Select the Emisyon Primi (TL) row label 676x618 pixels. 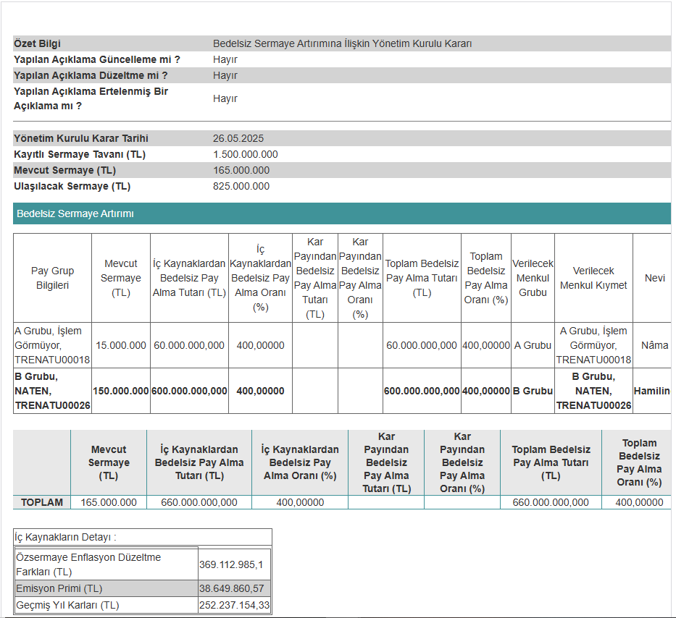(x=59, y=588)
